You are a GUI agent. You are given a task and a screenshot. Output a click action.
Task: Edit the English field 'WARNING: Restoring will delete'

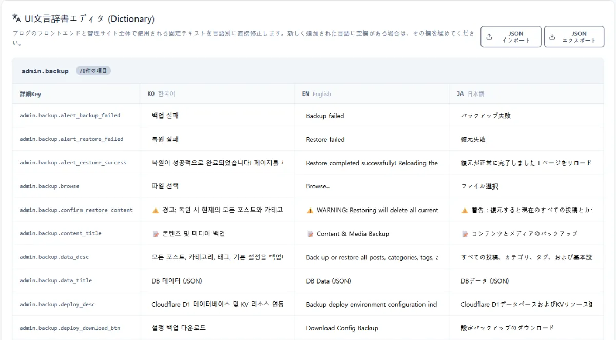372,210
